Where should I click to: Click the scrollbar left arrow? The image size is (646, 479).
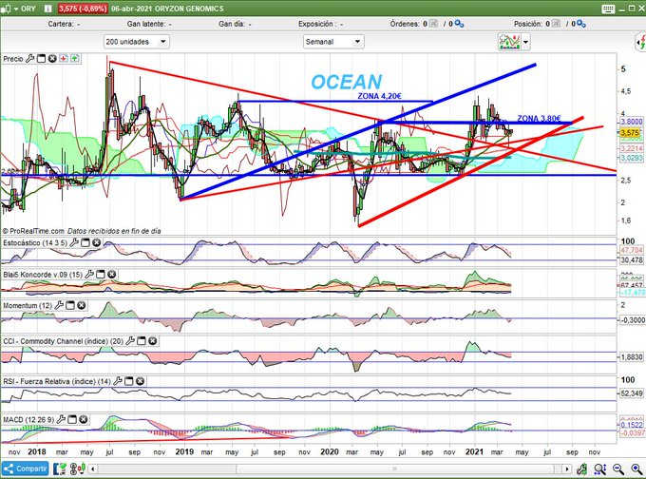click(93, 469)
